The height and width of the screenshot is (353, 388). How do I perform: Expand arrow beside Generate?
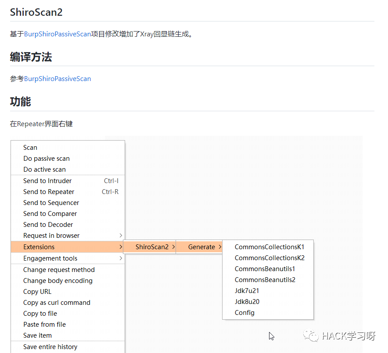220,247
